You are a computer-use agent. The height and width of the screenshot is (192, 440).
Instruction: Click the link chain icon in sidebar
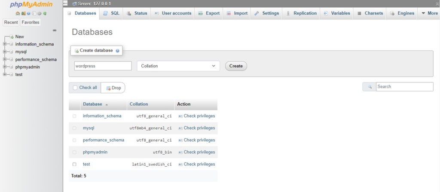coord(55,30)
